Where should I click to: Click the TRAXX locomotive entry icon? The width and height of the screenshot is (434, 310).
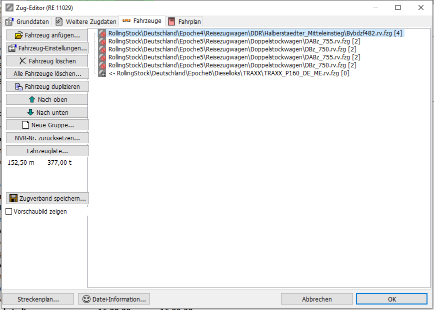point(103,74)
